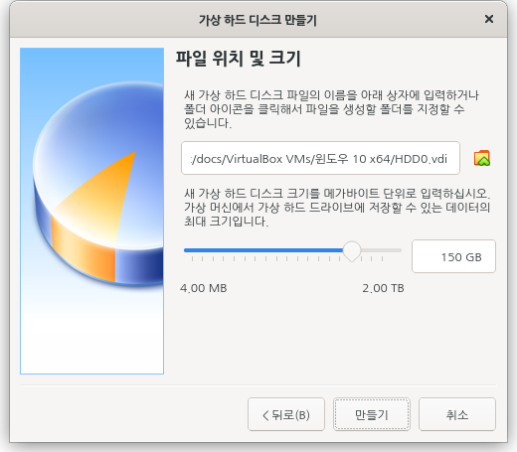The image size is (517, 452).
Task: Click the disk size slider handle
Action: click(352, 250)
